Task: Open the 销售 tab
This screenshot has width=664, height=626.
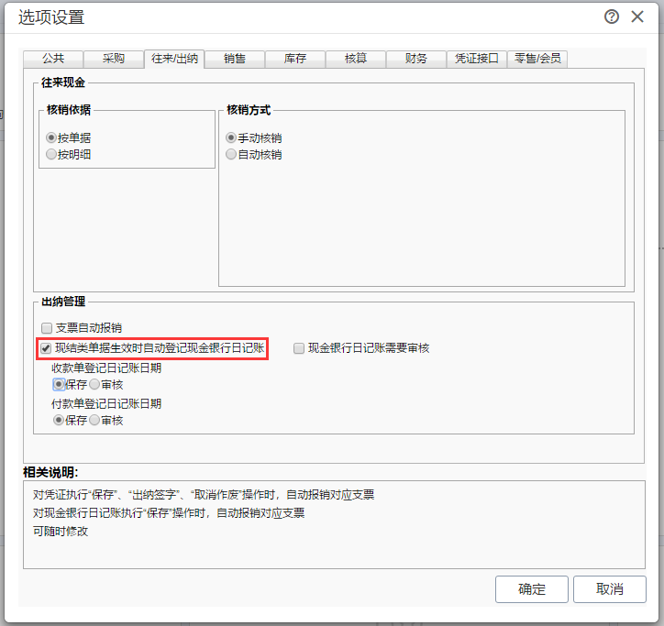Action: point(235,59)
